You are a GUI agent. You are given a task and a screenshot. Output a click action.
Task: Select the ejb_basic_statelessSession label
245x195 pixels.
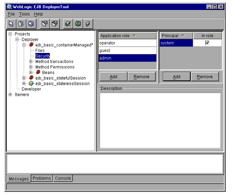(63, 84)
